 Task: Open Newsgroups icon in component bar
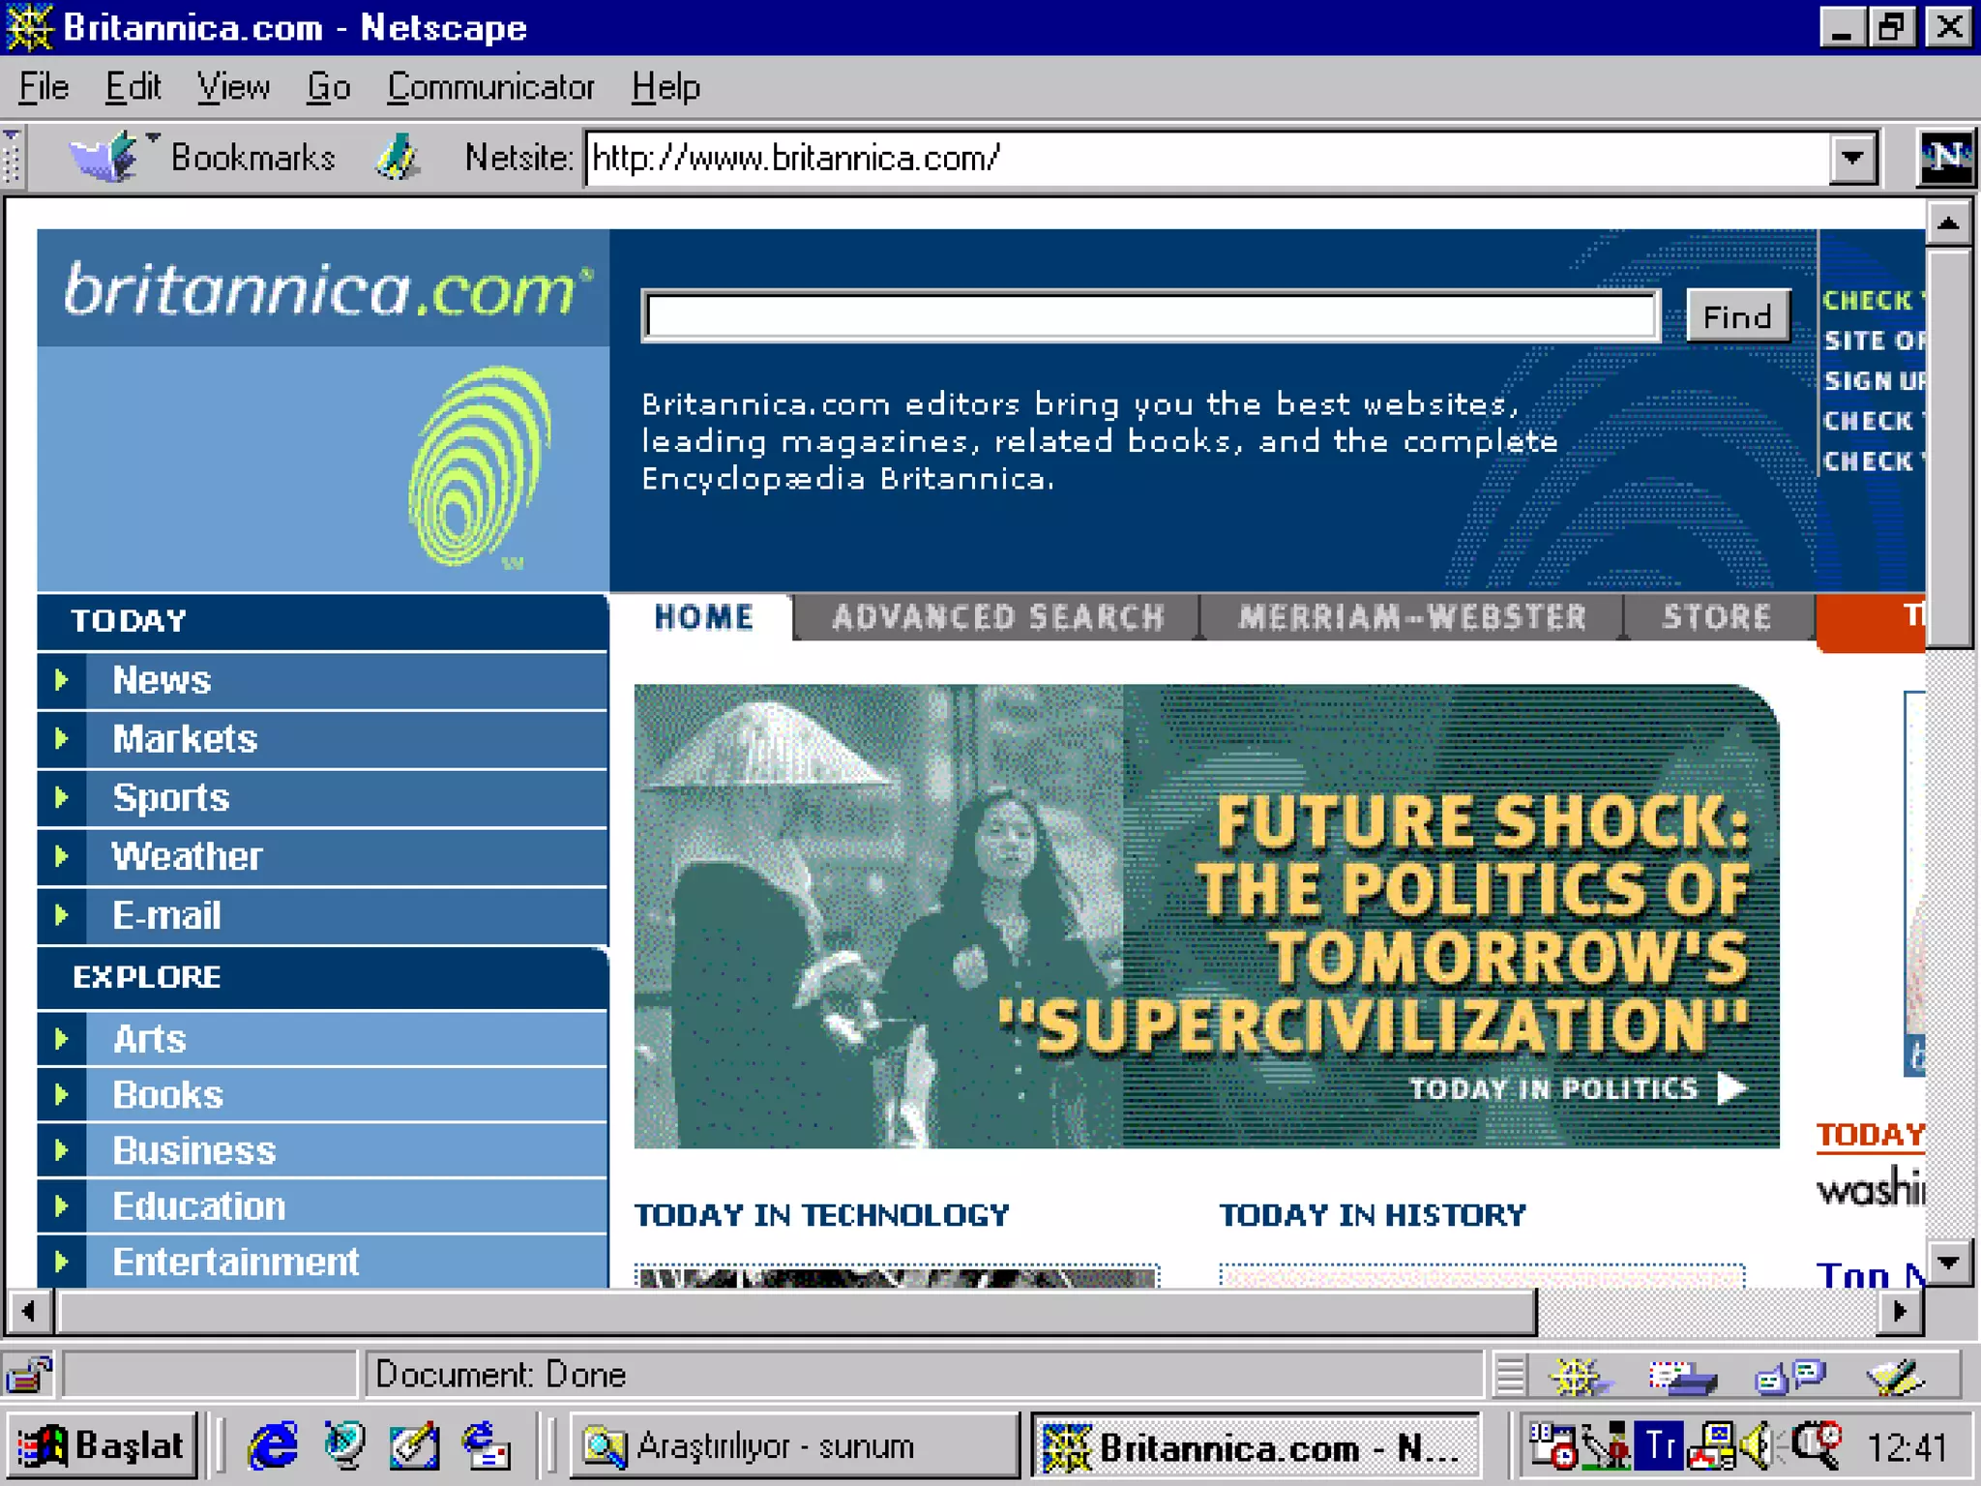coord(1789,1376)
